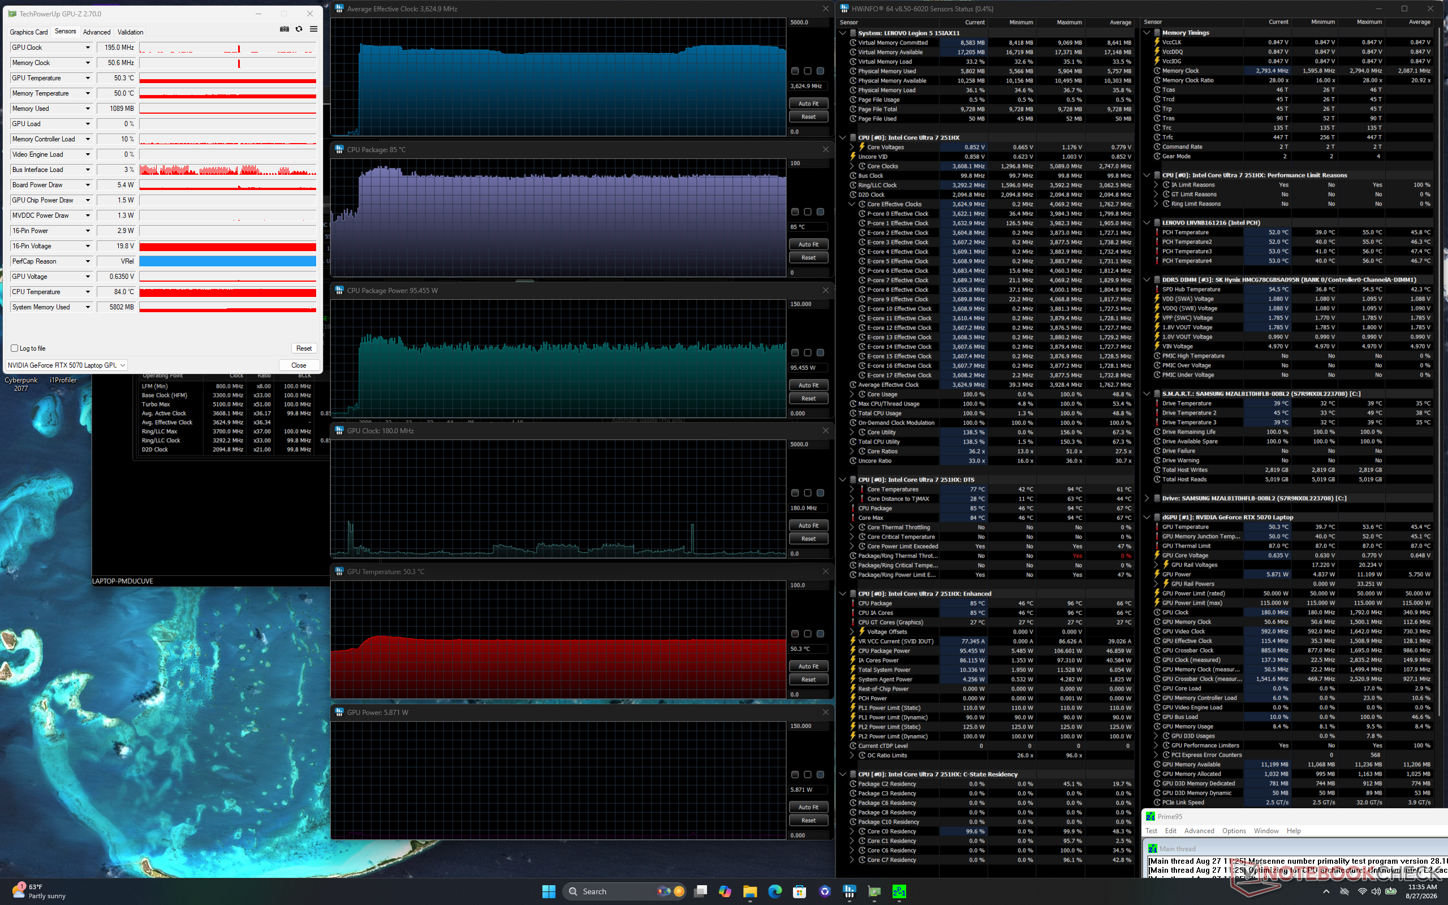Open the NVIDIA GeForce RTX 5070 GPU selector
This screenshot has height=905, width=1448.
(x=66, y=365)
